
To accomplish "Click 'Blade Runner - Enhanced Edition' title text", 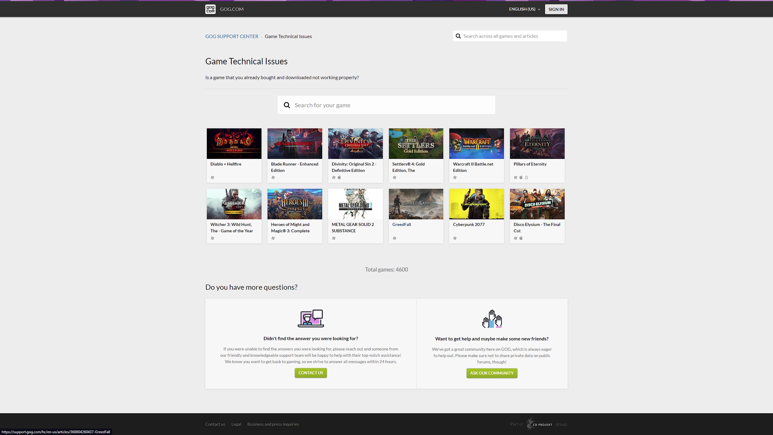I will [295, 167].
